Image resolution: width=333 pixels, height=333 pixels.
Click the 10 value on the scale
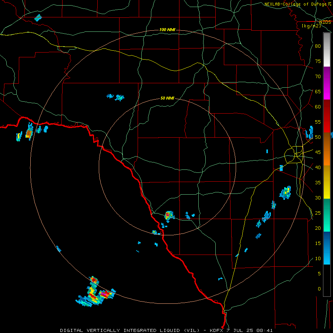pyautogui.click(x=318, y=259)
